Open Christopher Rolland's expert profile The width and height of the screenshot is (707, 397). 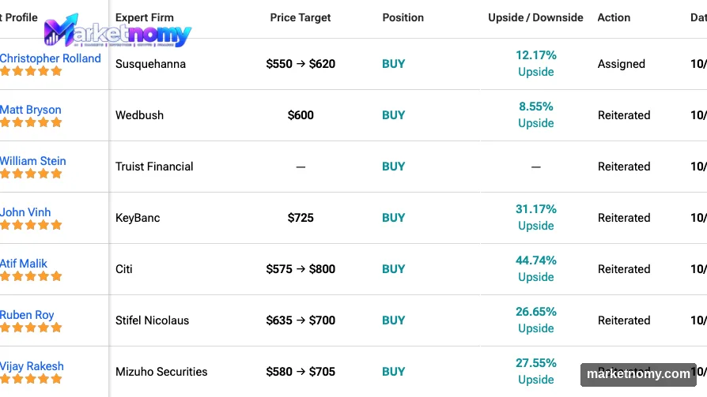(x=50, y=58)
